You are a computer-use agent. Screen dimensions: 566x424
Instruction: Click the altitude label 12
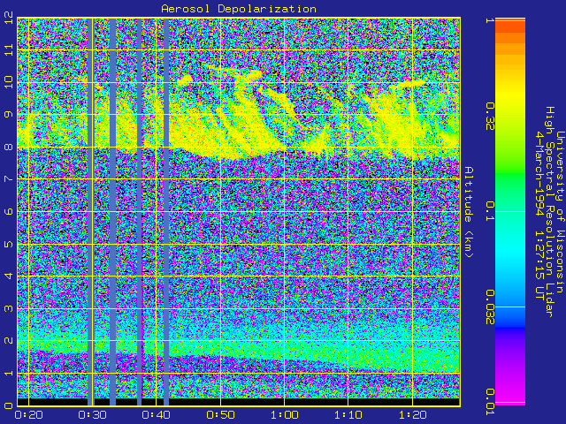[9, 18]
